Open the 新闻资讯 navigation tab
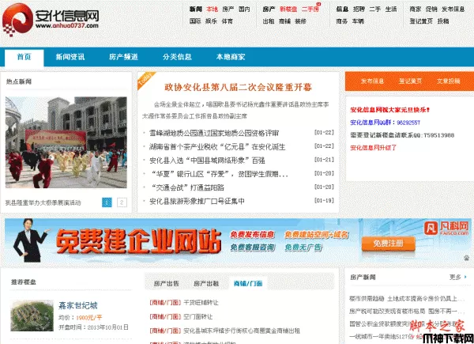 (x=70, y=57)
